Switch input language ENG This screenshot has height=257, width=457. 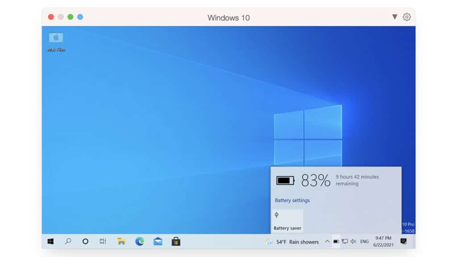(x=364, y=241)
